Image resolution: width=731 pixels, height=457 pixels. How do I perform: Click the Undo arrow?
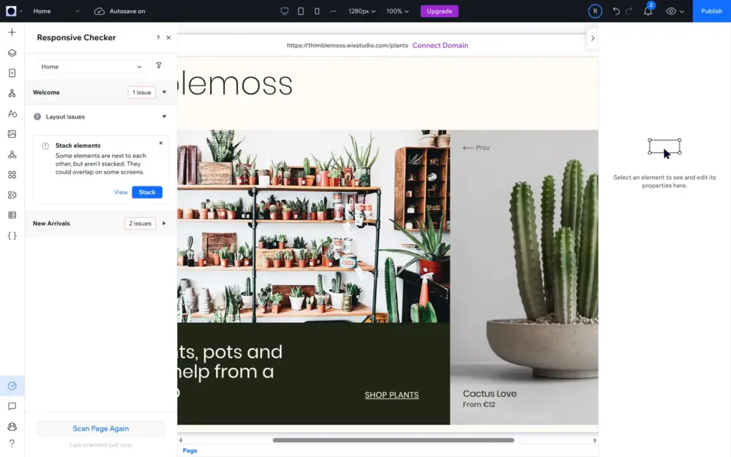pos(616,11)
